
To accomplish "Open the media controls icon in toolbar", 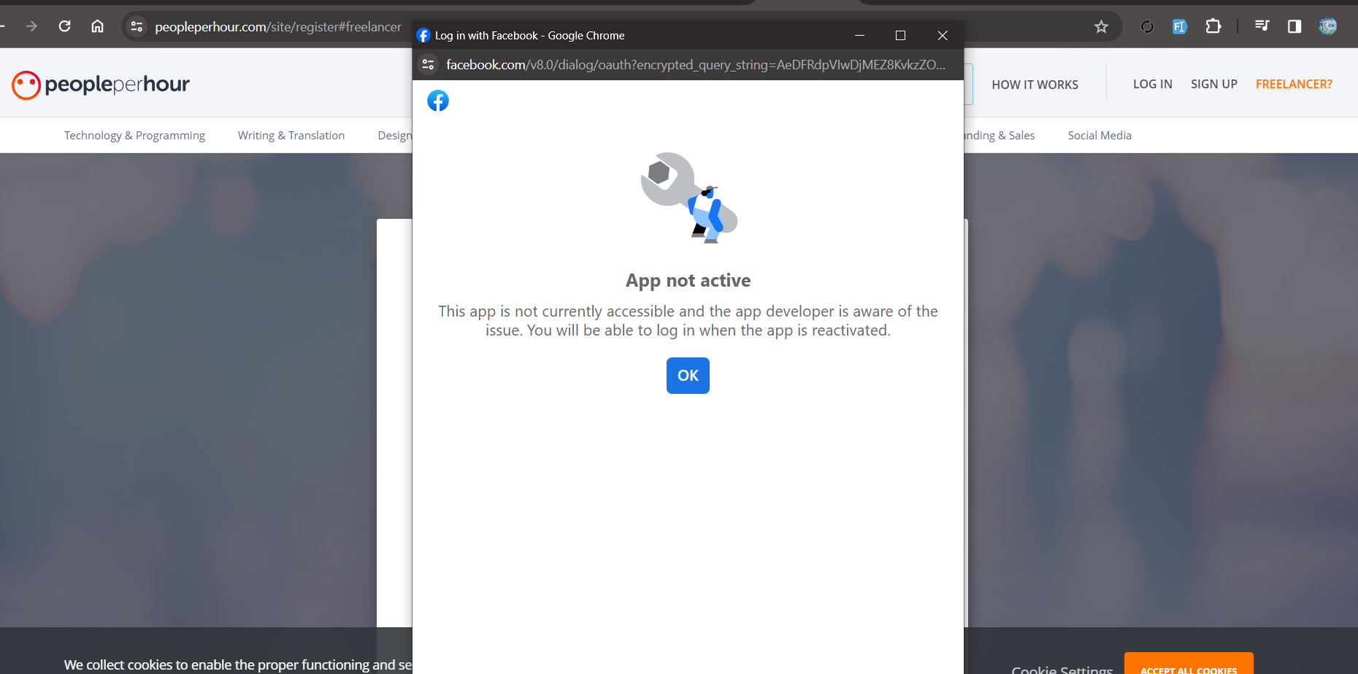I will coord(1262,27).
